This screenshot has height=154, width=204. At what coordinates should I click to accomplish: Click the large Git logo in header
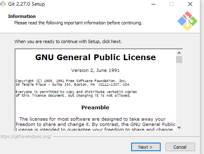(x=187, y=21)
